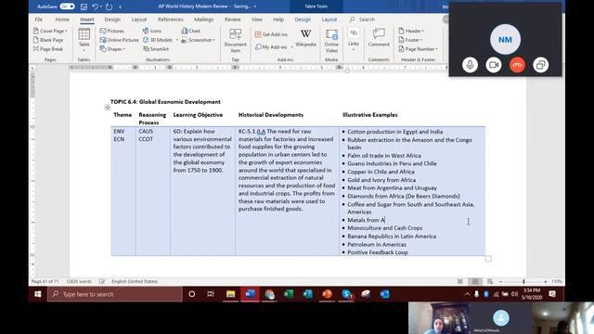Click the Document Item button
This screenshot has height=334, width=594.
coord(235,40)
